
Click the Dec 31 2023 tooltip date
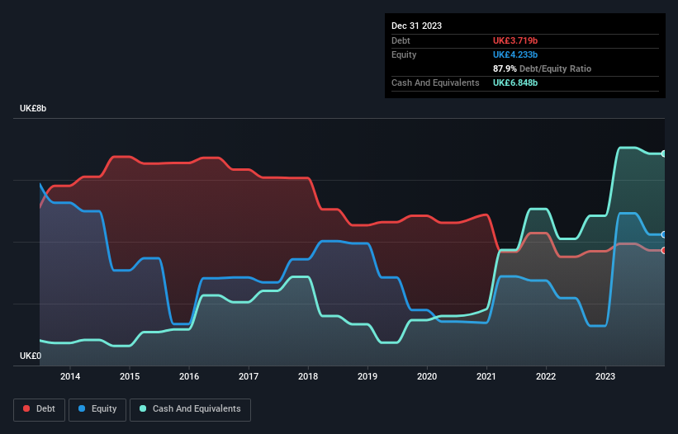416,26
